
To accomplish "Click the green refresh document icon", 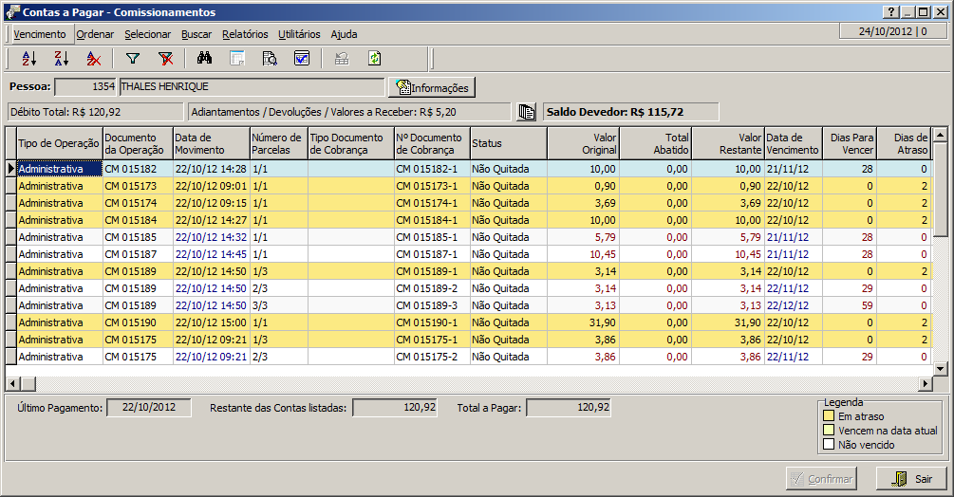I will 374,59.
